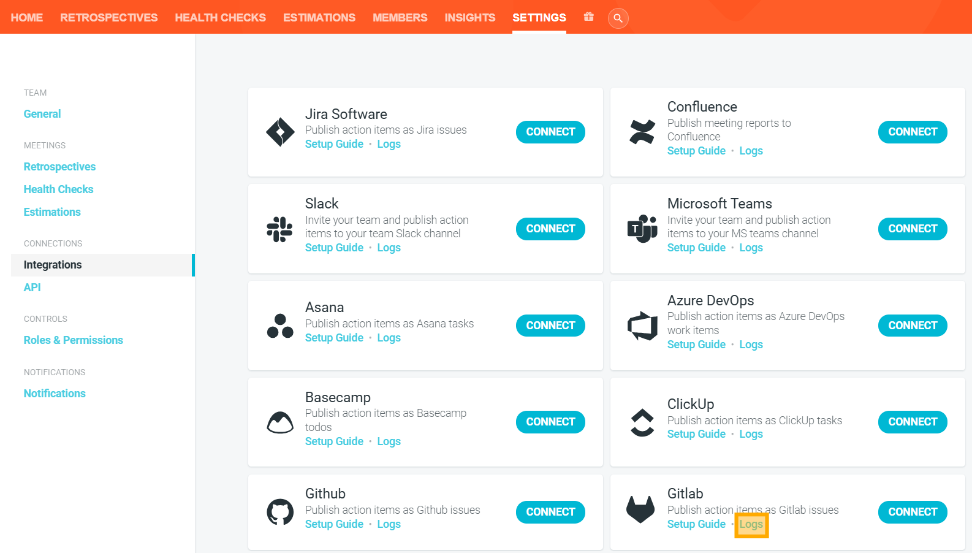
Task: Click the Slack logo icon
Action: tap(280, 229)
